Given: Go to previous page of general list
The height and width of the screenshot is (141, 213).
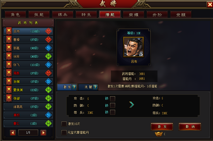Looking at the screenshot, I should point(13,133).
